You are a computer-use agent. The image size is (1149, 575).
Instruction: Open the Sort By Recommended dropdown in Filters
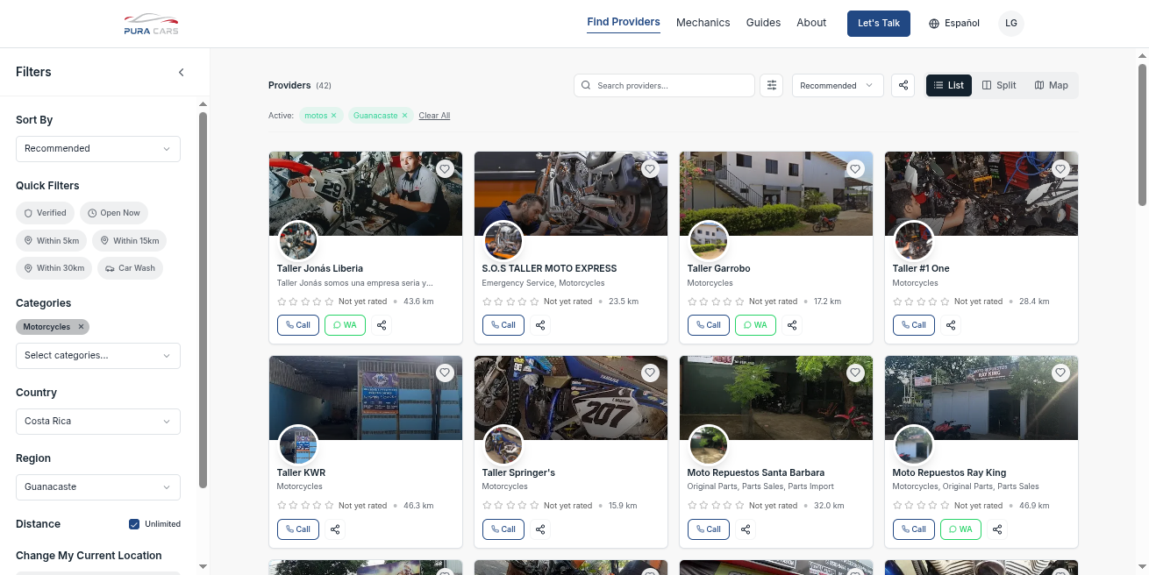tap(98, 149)
